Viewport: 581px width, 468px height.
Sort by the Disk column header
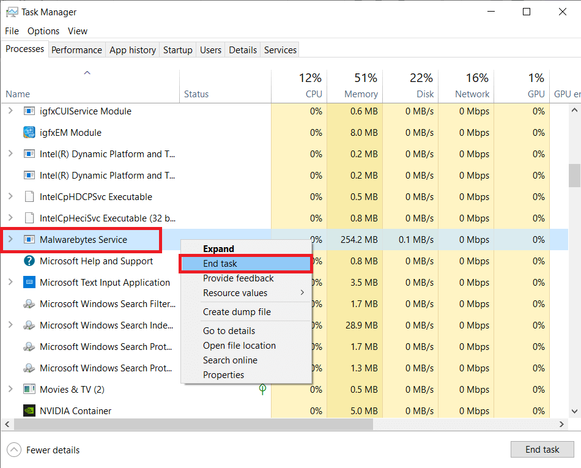click(x=410, y=86)
